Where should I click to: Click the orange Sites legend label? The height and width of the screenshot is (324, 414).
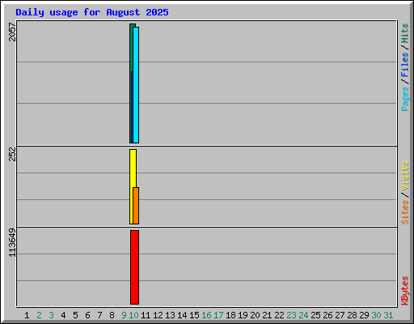click(405, 212)
